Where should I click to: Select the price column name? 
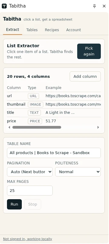(12, 121)
